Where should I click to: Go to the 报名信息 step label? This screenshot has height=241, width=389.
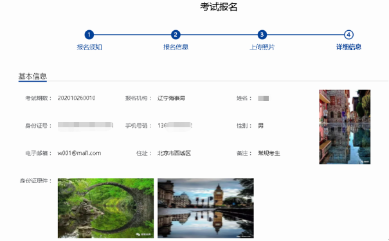pyautogui.click(x=176, y=47)
